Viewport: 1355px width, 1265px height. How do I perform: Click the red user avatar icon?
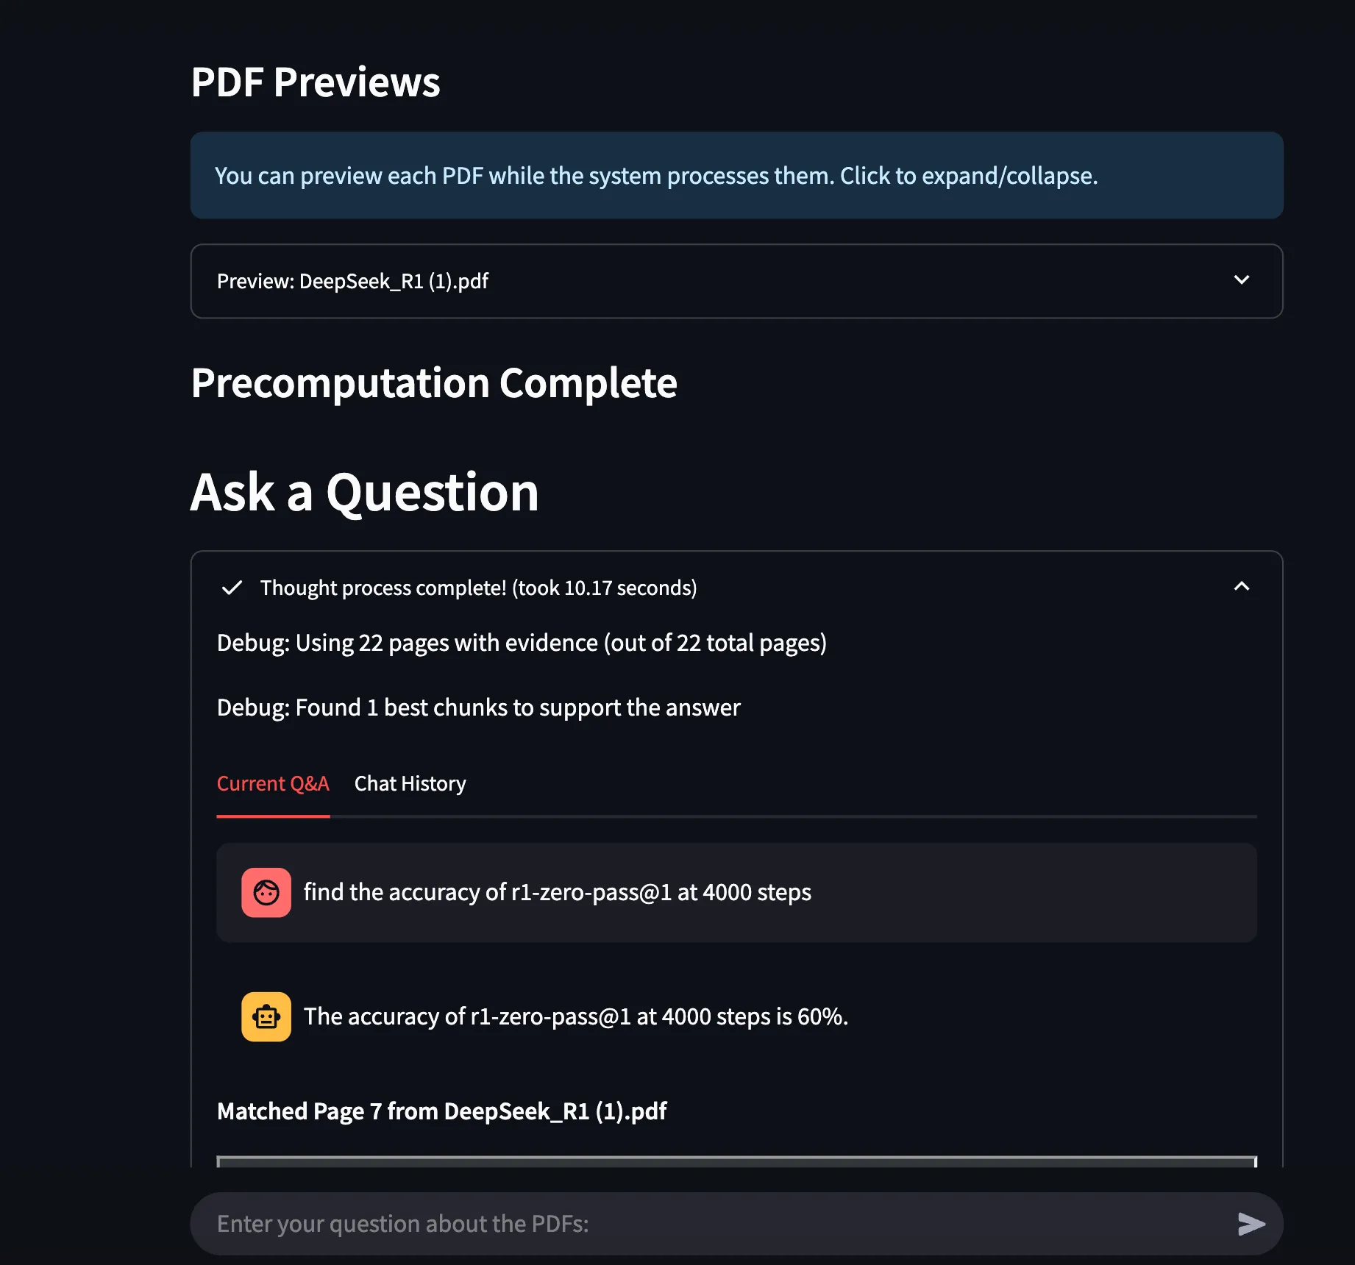[266, 892]
